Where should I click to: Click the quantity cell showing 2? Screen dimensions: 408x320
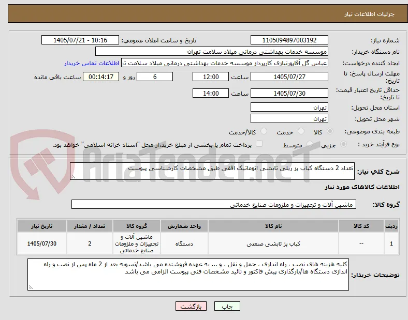tap(90, 243)
